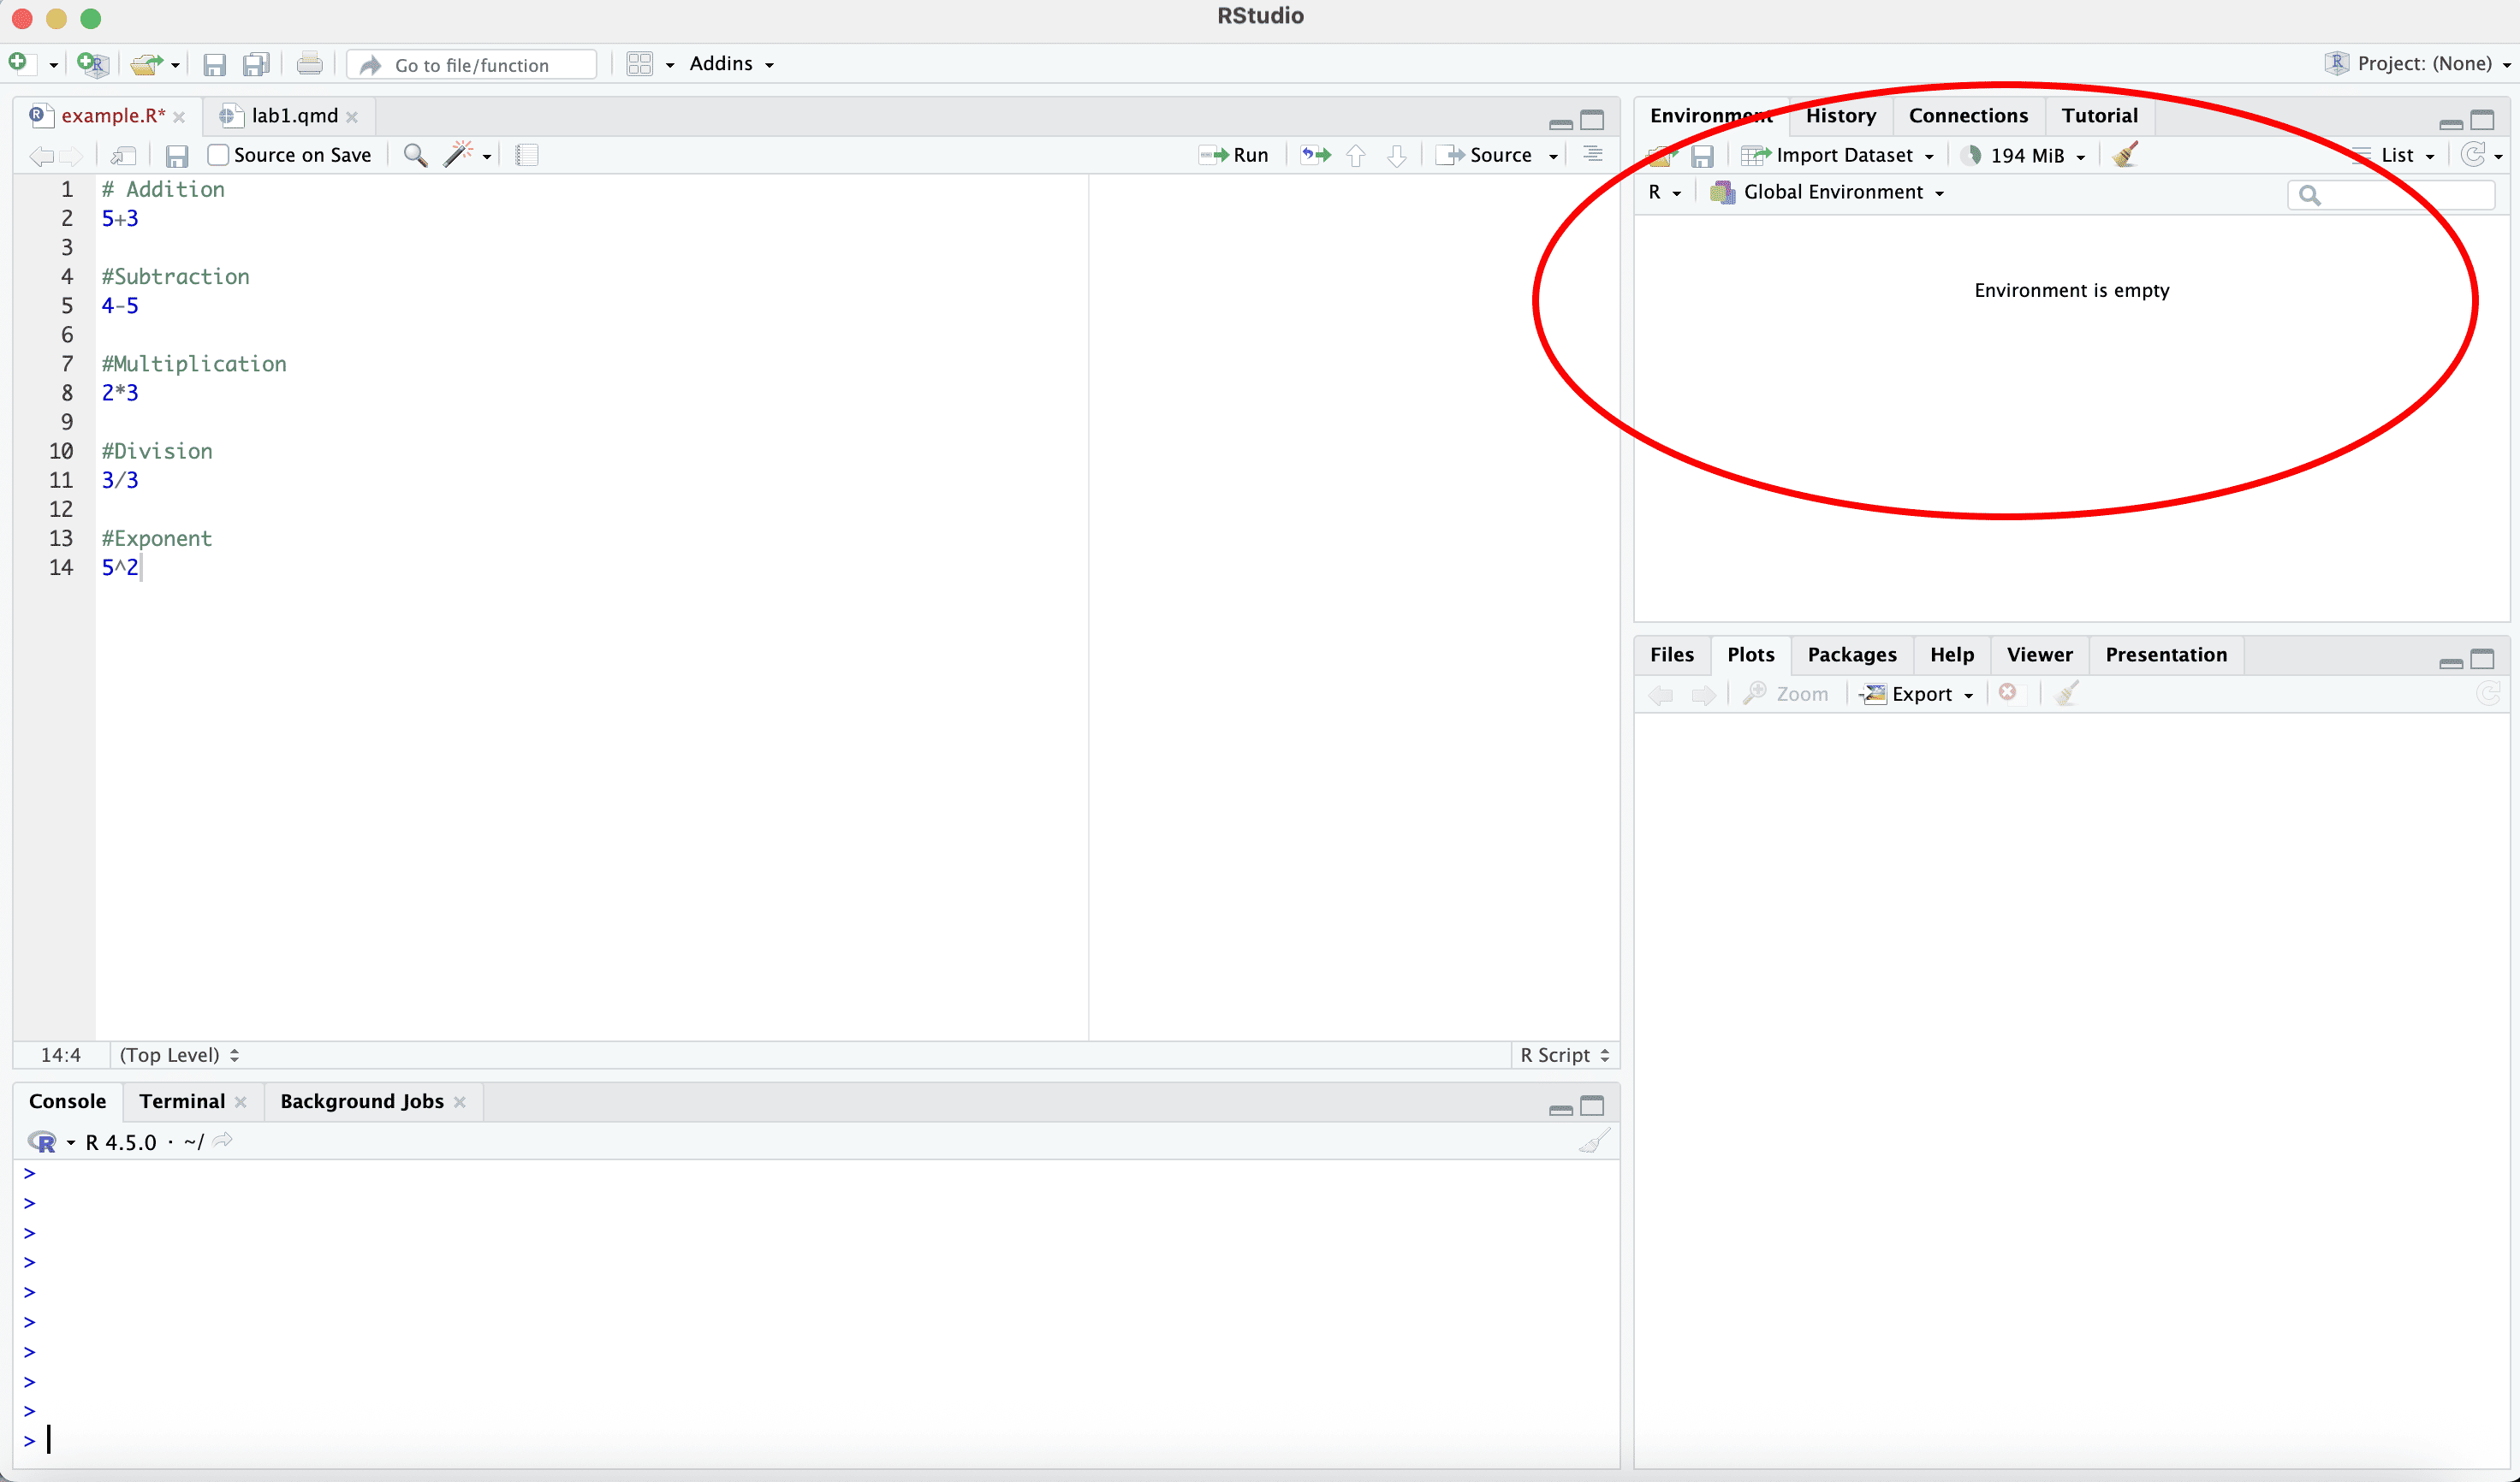Image resolution: width=2520 pixels, height=1482 pixels.
Task: Enable the Source on Save checkbox
Action: pos(218,155)
